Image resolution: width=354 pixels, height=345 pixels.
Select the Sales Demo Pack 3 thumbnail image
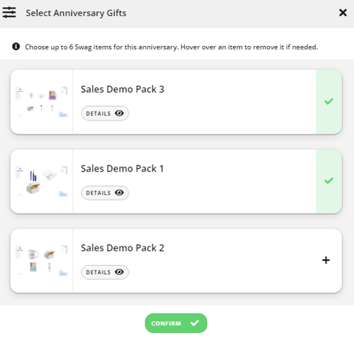[x=42, y=102]
